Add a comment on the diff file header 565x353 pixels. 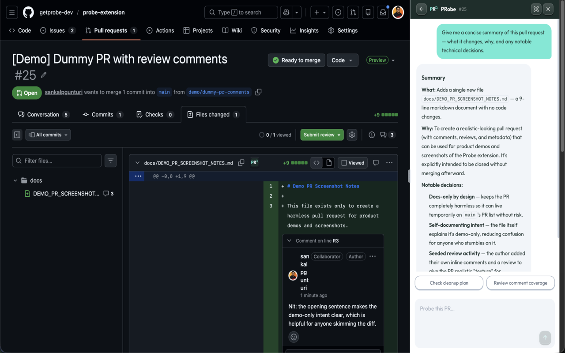point(376,162)
